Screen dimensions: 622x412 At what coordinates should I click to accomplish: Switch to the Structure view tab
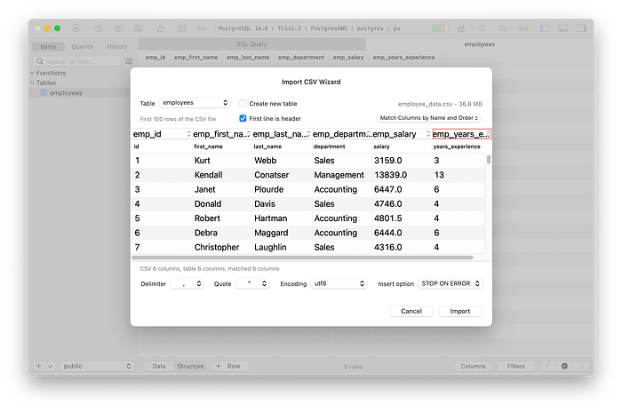tap(190, 366)
